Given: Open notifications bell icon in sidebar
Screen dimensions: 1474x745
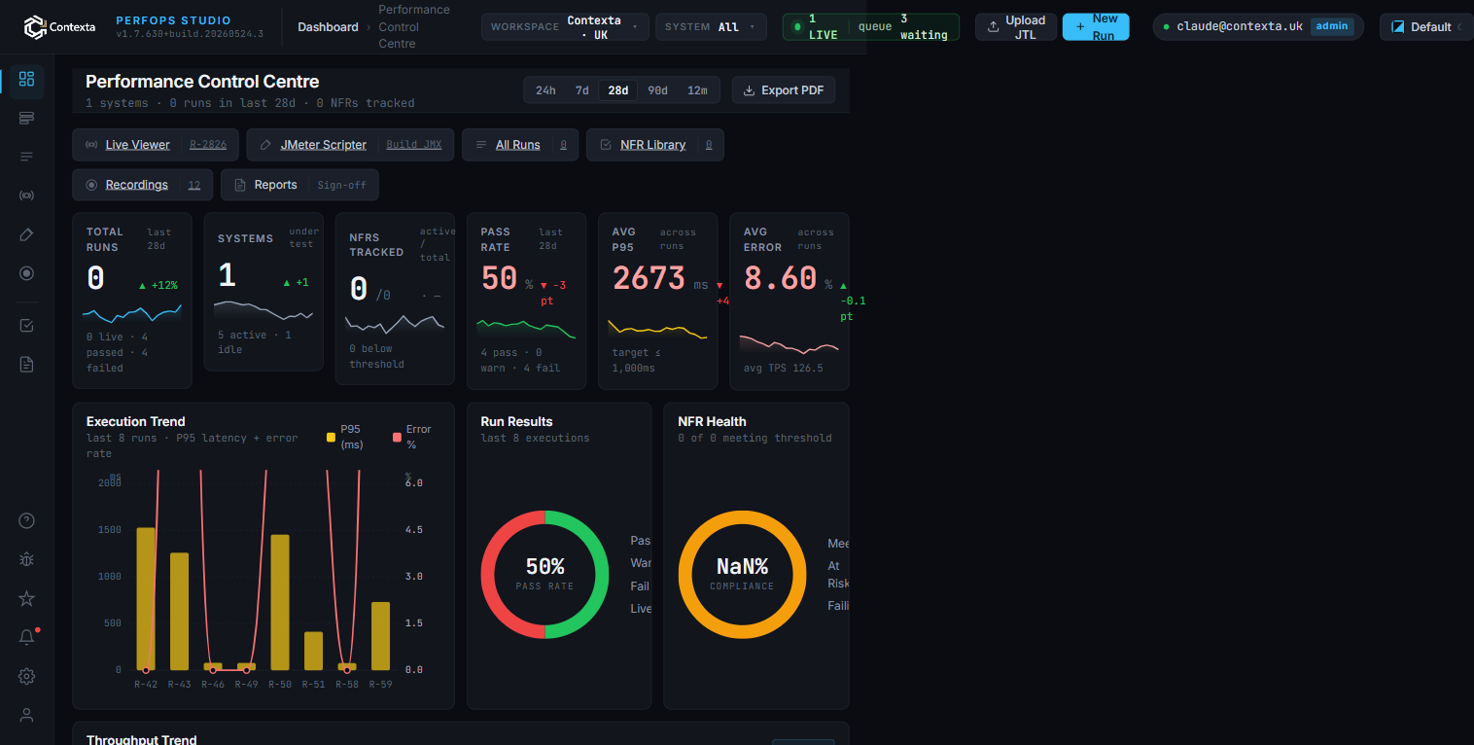Looking at the screenshot, I should point(26,637).
